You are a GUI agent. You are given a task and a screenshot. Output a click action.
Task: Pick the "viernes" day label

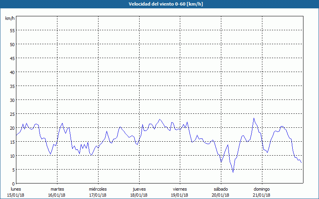(180, 189)
